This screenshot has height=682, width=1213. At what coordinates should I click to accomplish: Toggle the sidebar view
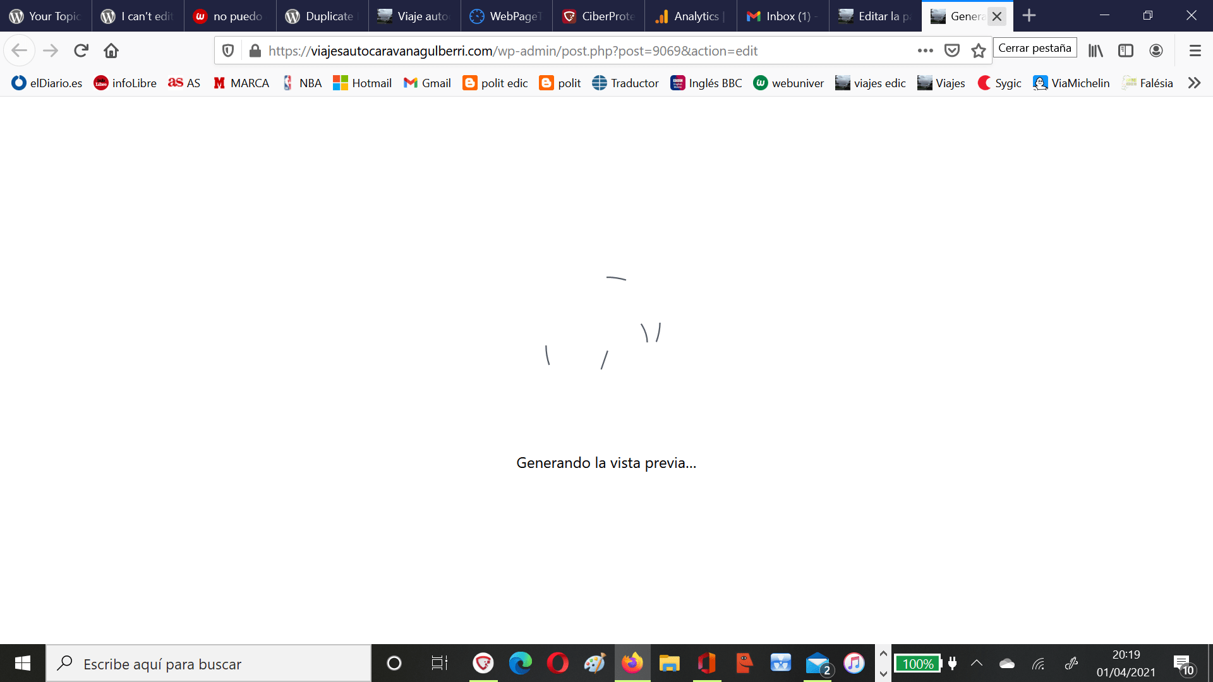click(x=1126, y=51)
